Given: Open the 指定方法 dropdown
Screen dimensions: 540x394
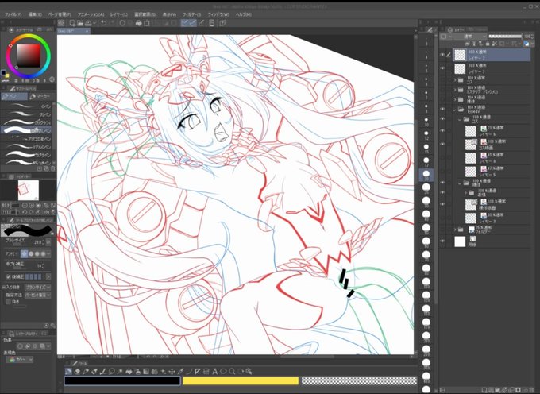Looking at the screenshot, I should (x=38, y=295).
